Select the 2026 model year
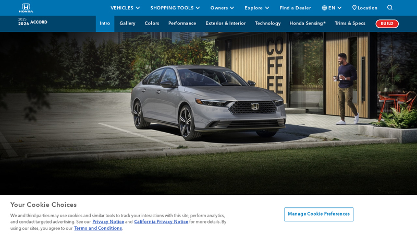417x235 pixels. tap(23, 23)
